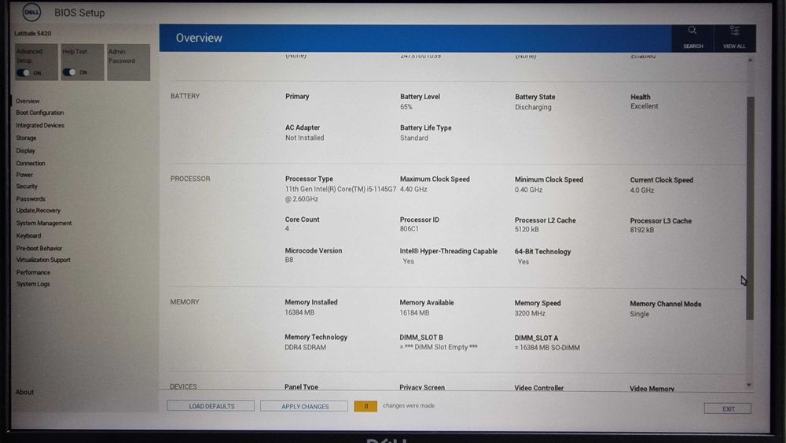
Task: Select Keyboard in the sidebar
Action: coord(28,235)
